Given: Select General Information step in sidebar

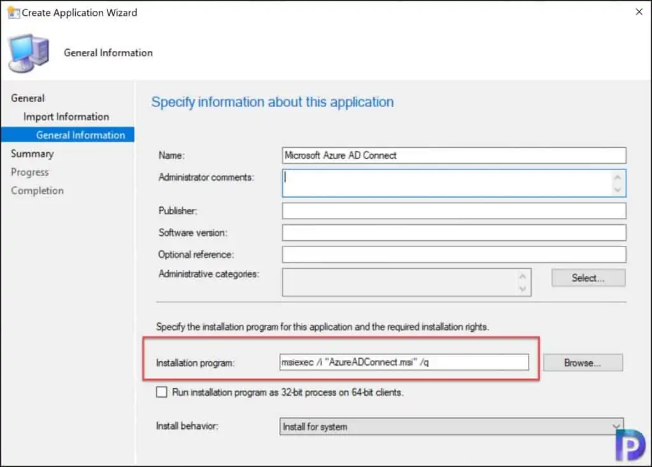Looking at the screenshot, I should [x=67, y=135].
